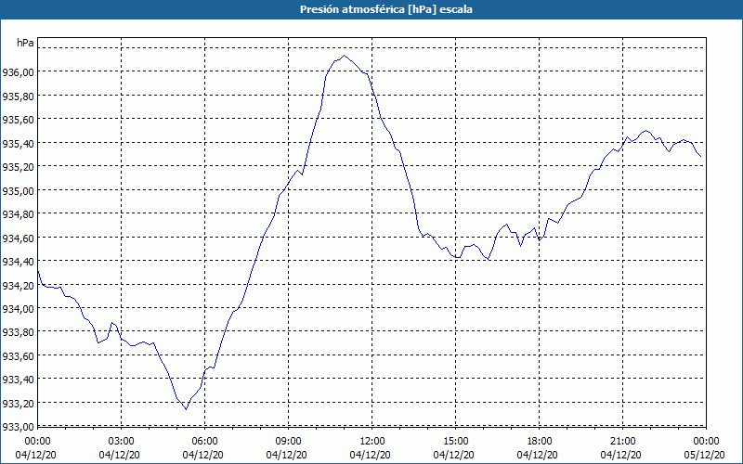Click the 12:00 time label
The width and height of the screenshot is (743, 464).
click(x=372, y=442)
